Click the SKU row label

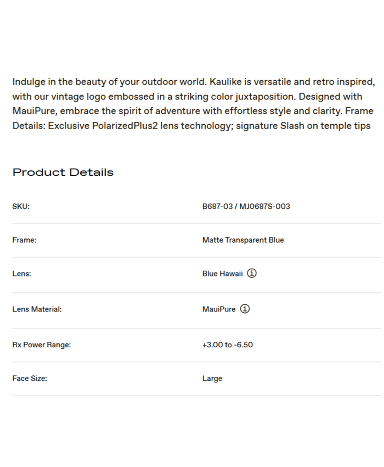tap(21, 207)
